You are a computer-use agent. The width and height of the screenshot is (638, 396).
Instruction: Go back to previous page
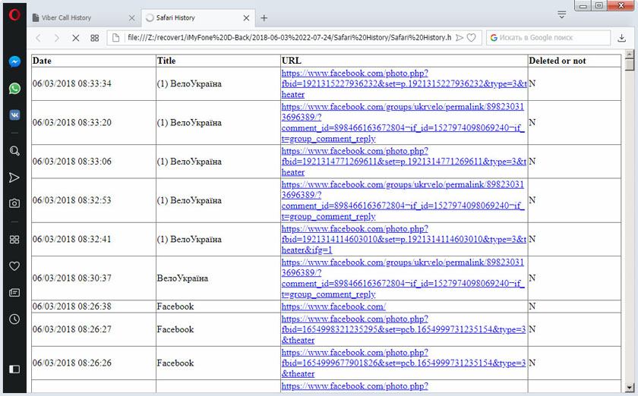click(38, 38)
